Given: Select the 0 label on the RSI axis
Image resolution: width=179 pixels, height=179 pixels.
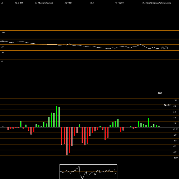Looking at the screenshot, I should click(x=2, y=61).
